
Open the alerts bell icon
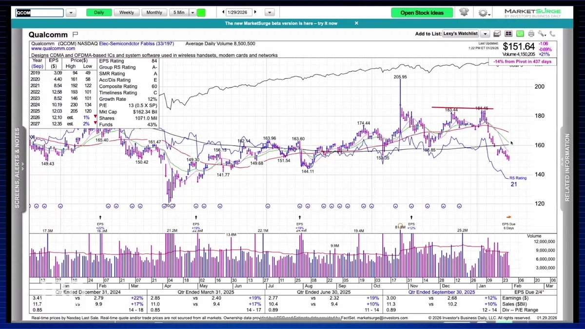click(464, 12)
